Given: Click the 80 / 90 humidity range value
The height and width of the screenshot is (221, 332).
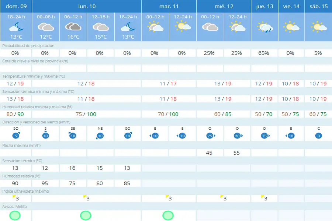Looking at the screenshot, I should click(15, 114).
